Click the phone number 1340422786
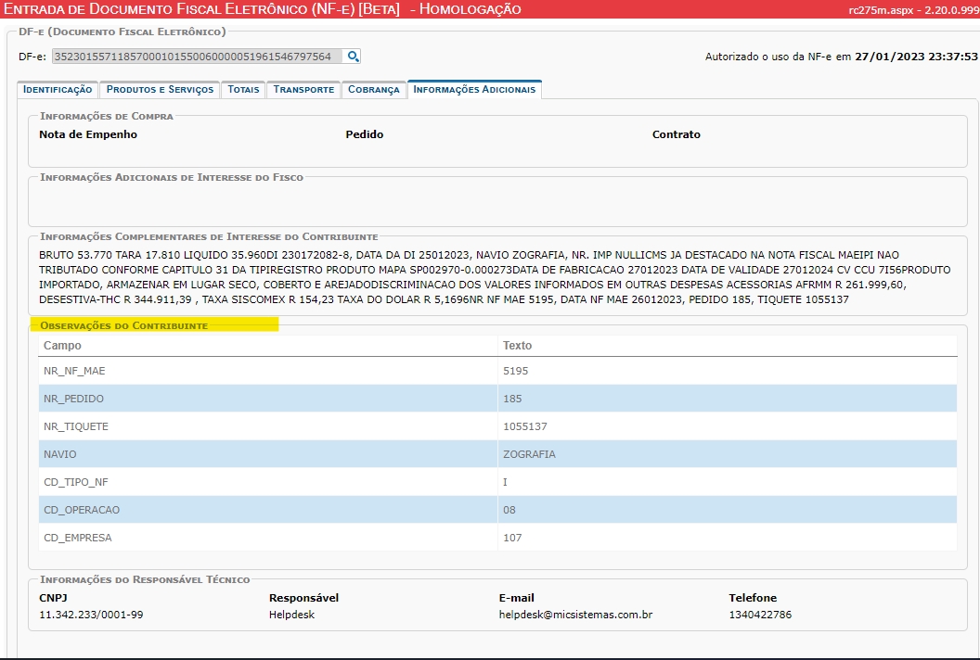This screenshot has width=980, height=660. (760, 615)
